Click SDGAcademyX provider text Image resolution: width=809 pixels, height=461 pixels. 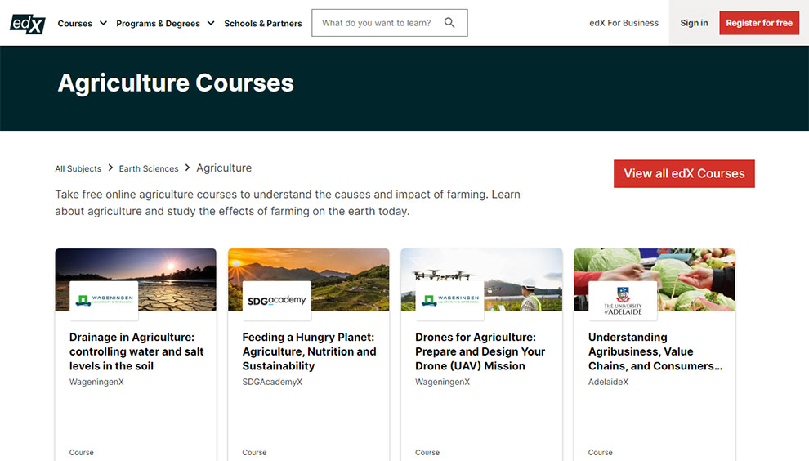tap(272, 382)
